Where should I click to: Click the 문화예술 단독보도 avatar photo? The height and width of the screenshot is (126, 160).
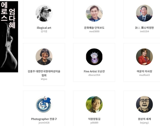[x=94, y=13]
